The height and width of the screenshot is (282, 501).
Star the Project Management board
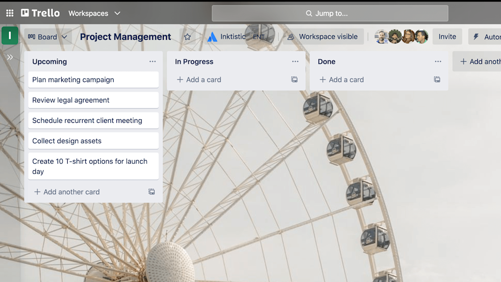[x=187, y=36]
